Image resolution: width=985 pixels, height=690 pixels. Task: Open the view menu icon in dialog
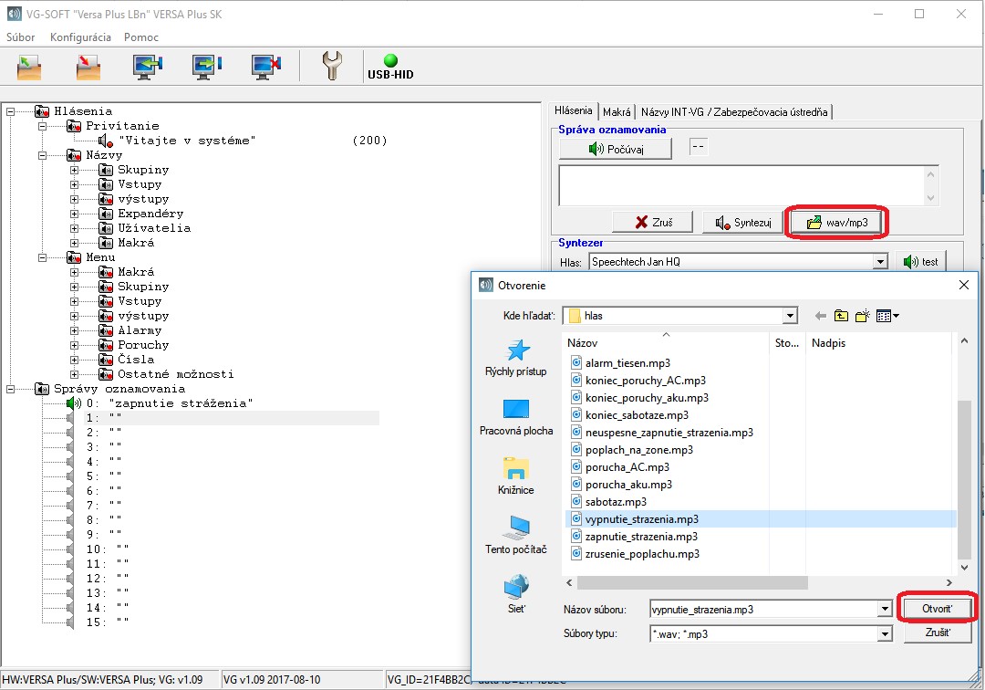pyautogui.click(x=886, y=316)
